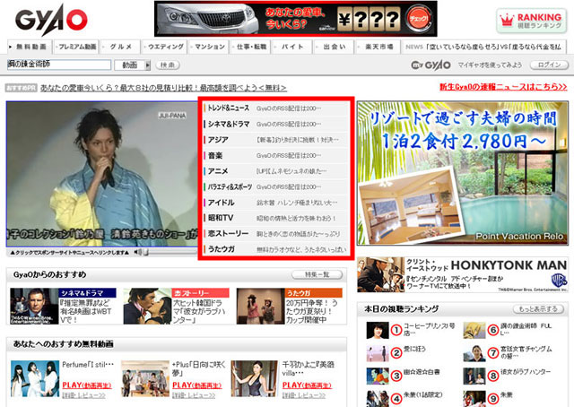This screenshot has height=407, width=574.
Task: Click the myGyaO logo
Action: tap(430, 65)
